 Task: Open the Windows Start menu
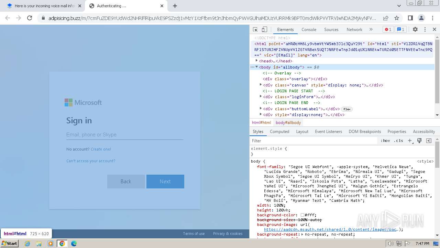coord(9,243)
